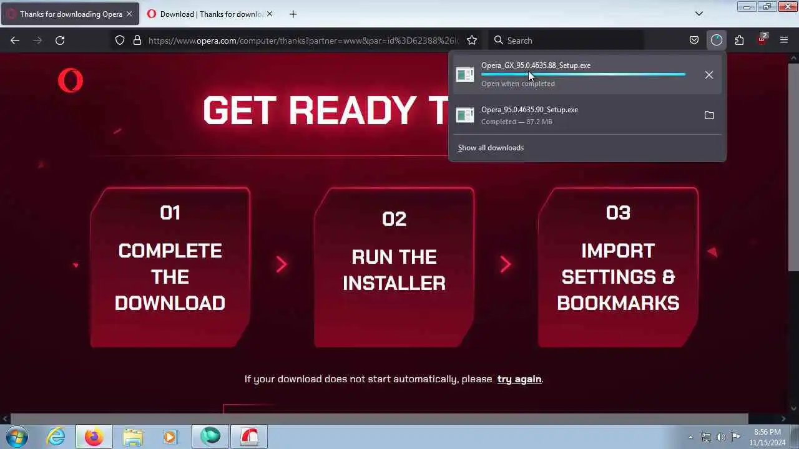Open network status tray icon
Screen dimensions: 799x449
tap(706, 437)
